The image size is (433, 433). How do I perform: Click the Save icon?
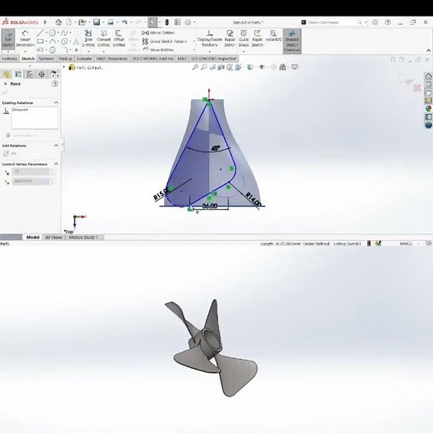pyautogui.click(x=97, y=22)
